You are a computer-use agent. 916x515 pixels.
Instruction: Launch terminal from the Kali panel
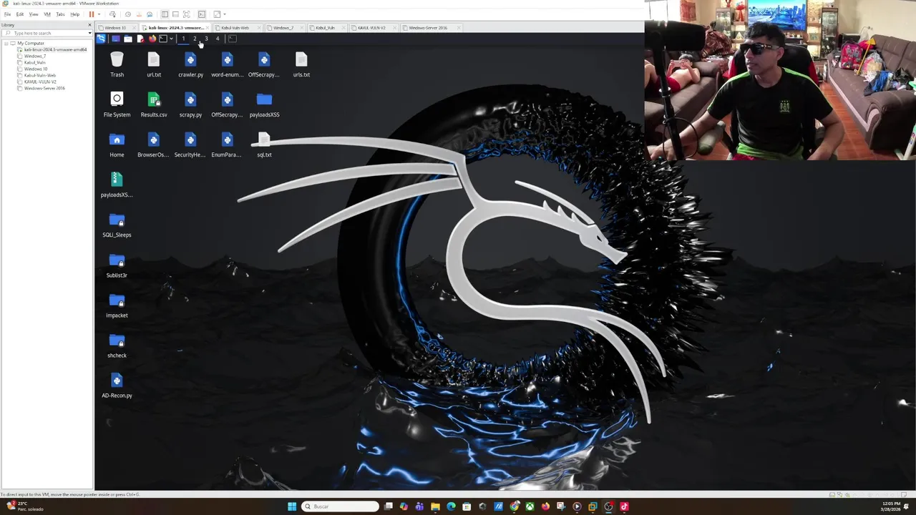coord(163,39)
